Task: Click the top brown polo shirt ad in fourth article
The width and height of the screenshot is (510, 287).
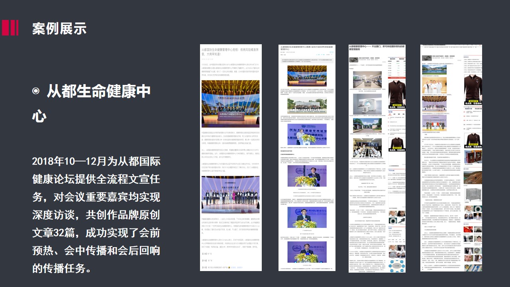Action: (473, 88)
